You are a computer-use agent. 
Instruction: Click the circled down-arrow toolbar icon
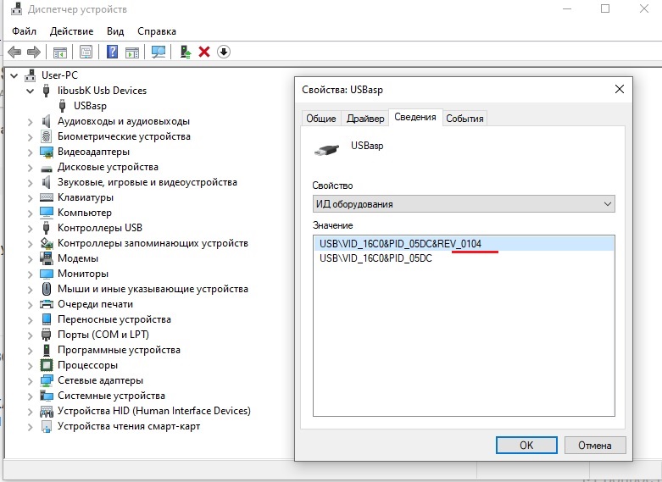click(x=224, y=52)
